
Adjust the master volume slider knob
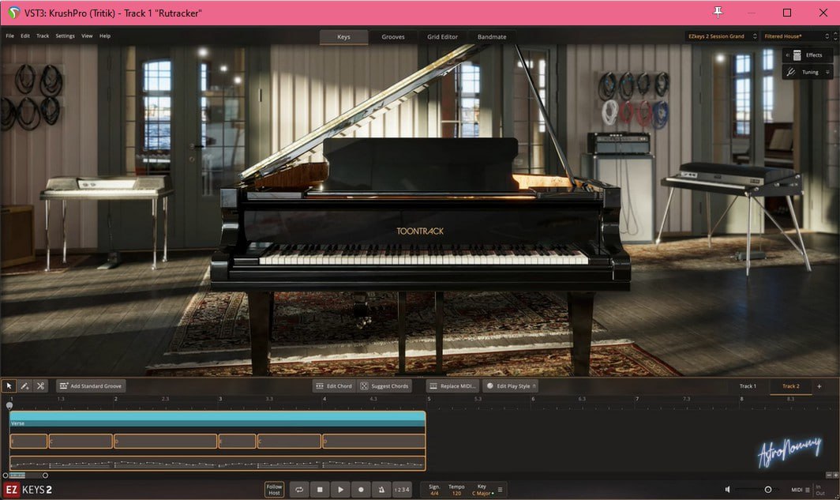point(767,489)
